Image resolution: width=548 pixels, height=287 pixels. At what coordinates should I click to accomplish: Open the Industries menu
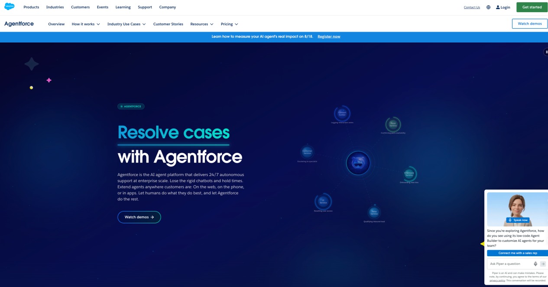click(55, 7)
